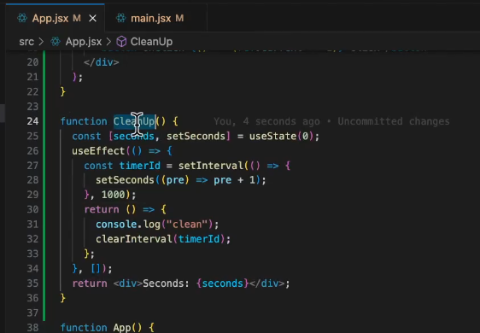
Task: Click useEffect on line 26
Action: coord(98,150)
